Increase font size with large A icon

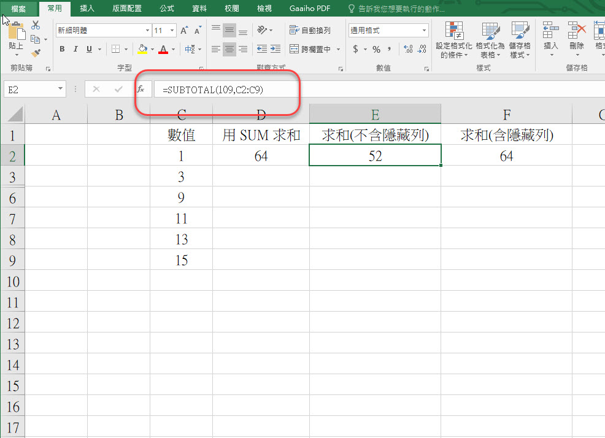click(185, 31)
